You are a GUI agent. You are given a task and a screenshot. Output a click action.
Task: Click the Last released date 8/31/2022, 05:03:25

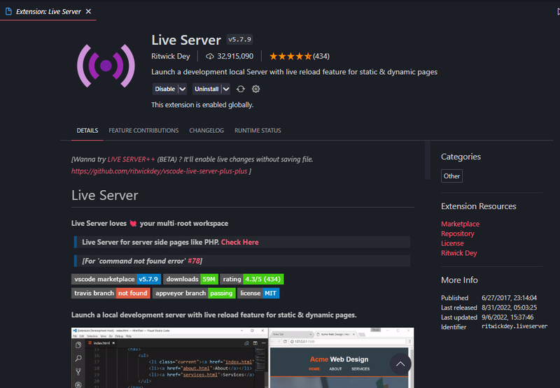[509, 308]
